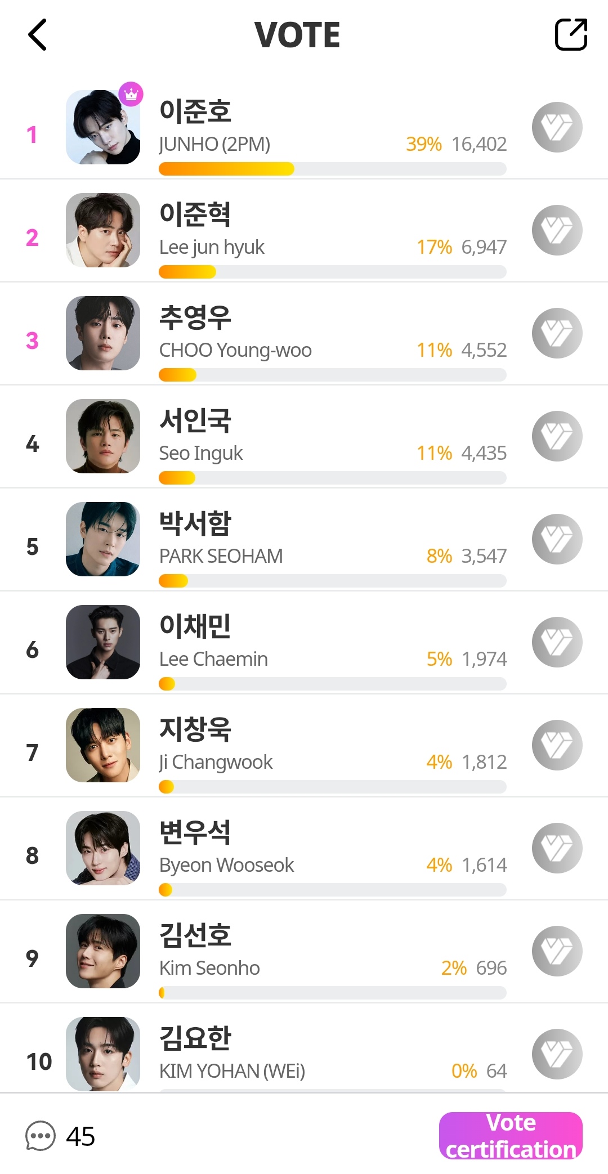Image resolution: width=608 pixels, height=1174 pixels.
Task: Open JUNHO (2PM) profile photo
Action: (x=102, y=128)
